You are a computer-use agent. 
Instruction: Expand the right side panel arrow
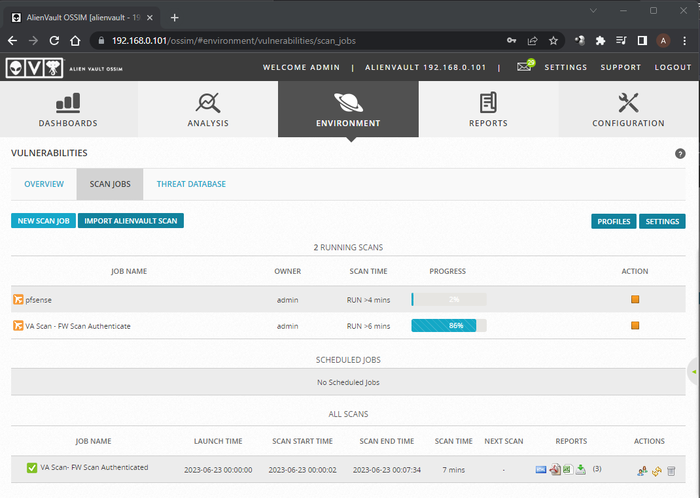click(693, 371)
